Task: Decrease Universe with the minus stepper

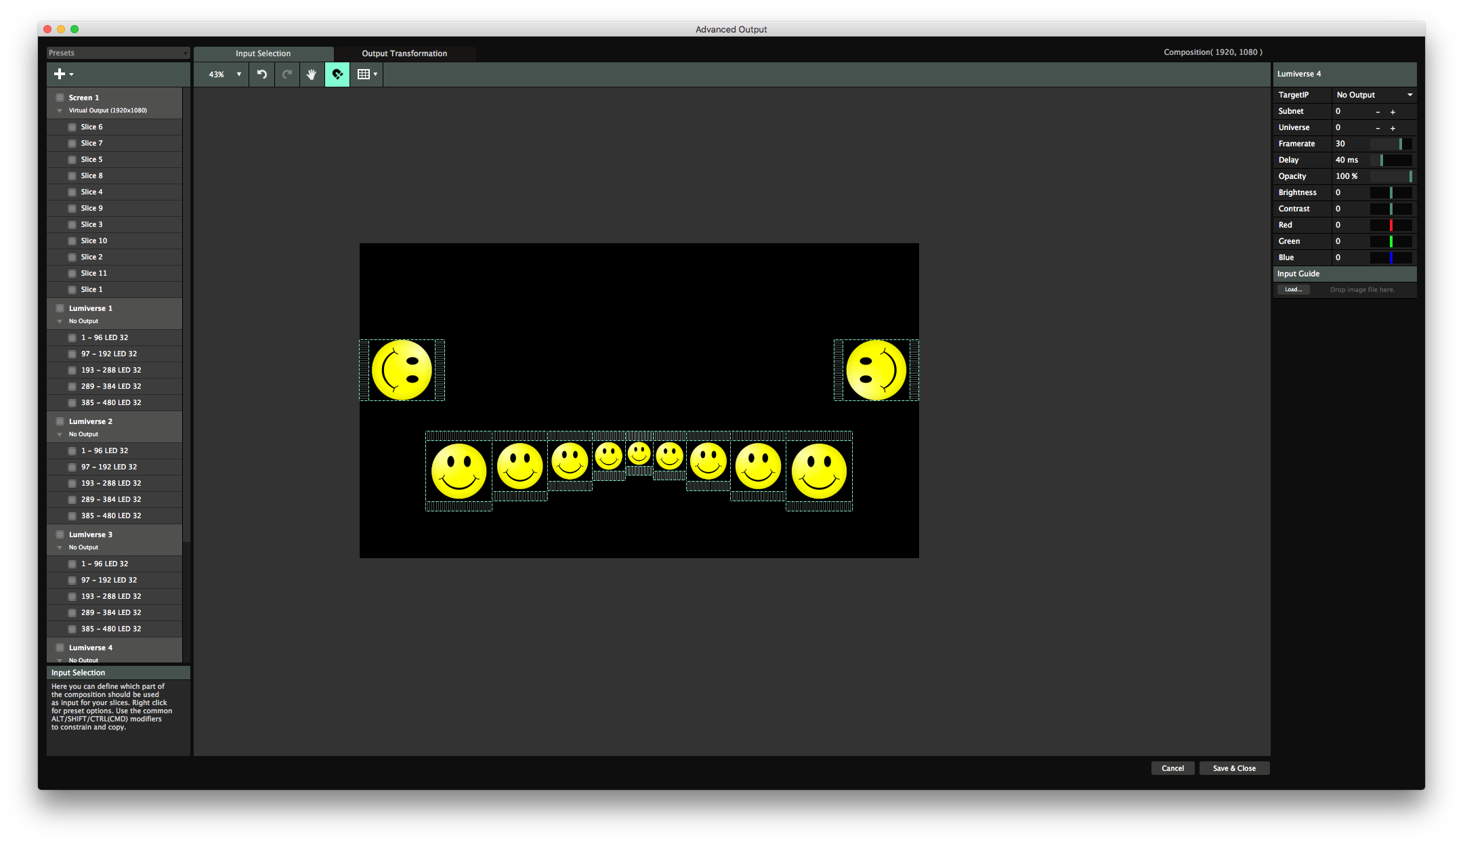Action: [x=1378, y=128]
